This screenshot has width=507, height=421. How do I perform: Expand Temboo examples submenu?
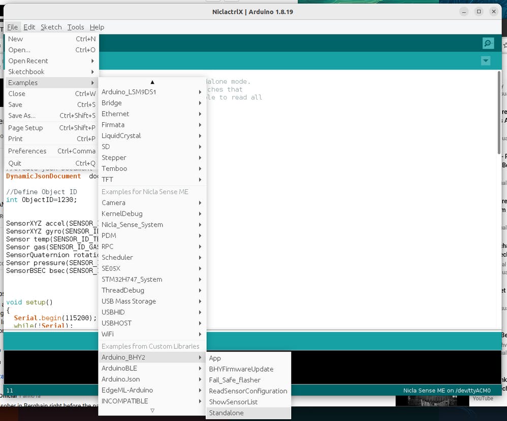152,169
